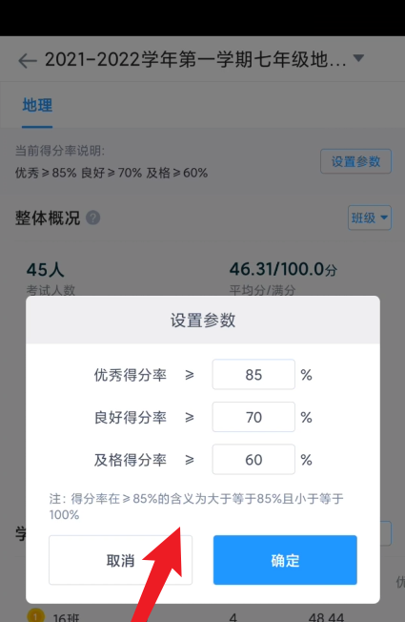
Task: Click the 取消 button
Action: [120, 560]
